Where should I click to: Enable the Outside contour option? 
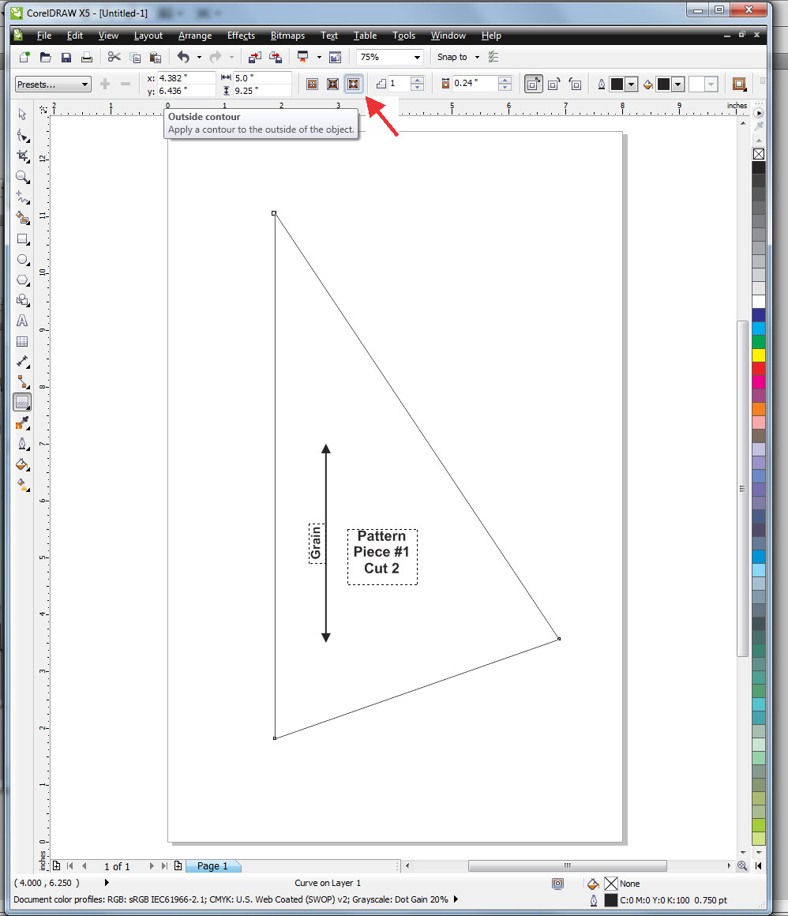353,84
